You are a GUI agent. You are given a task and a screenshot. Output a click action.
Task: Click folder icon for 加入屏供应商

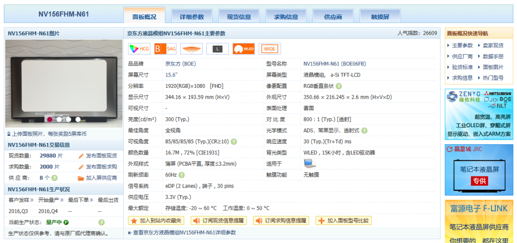point(81,178)
